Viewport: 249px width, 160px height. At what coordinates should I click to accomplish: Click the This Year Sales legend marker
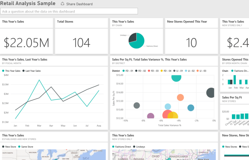pyautogui.click(x=3, y=71)
